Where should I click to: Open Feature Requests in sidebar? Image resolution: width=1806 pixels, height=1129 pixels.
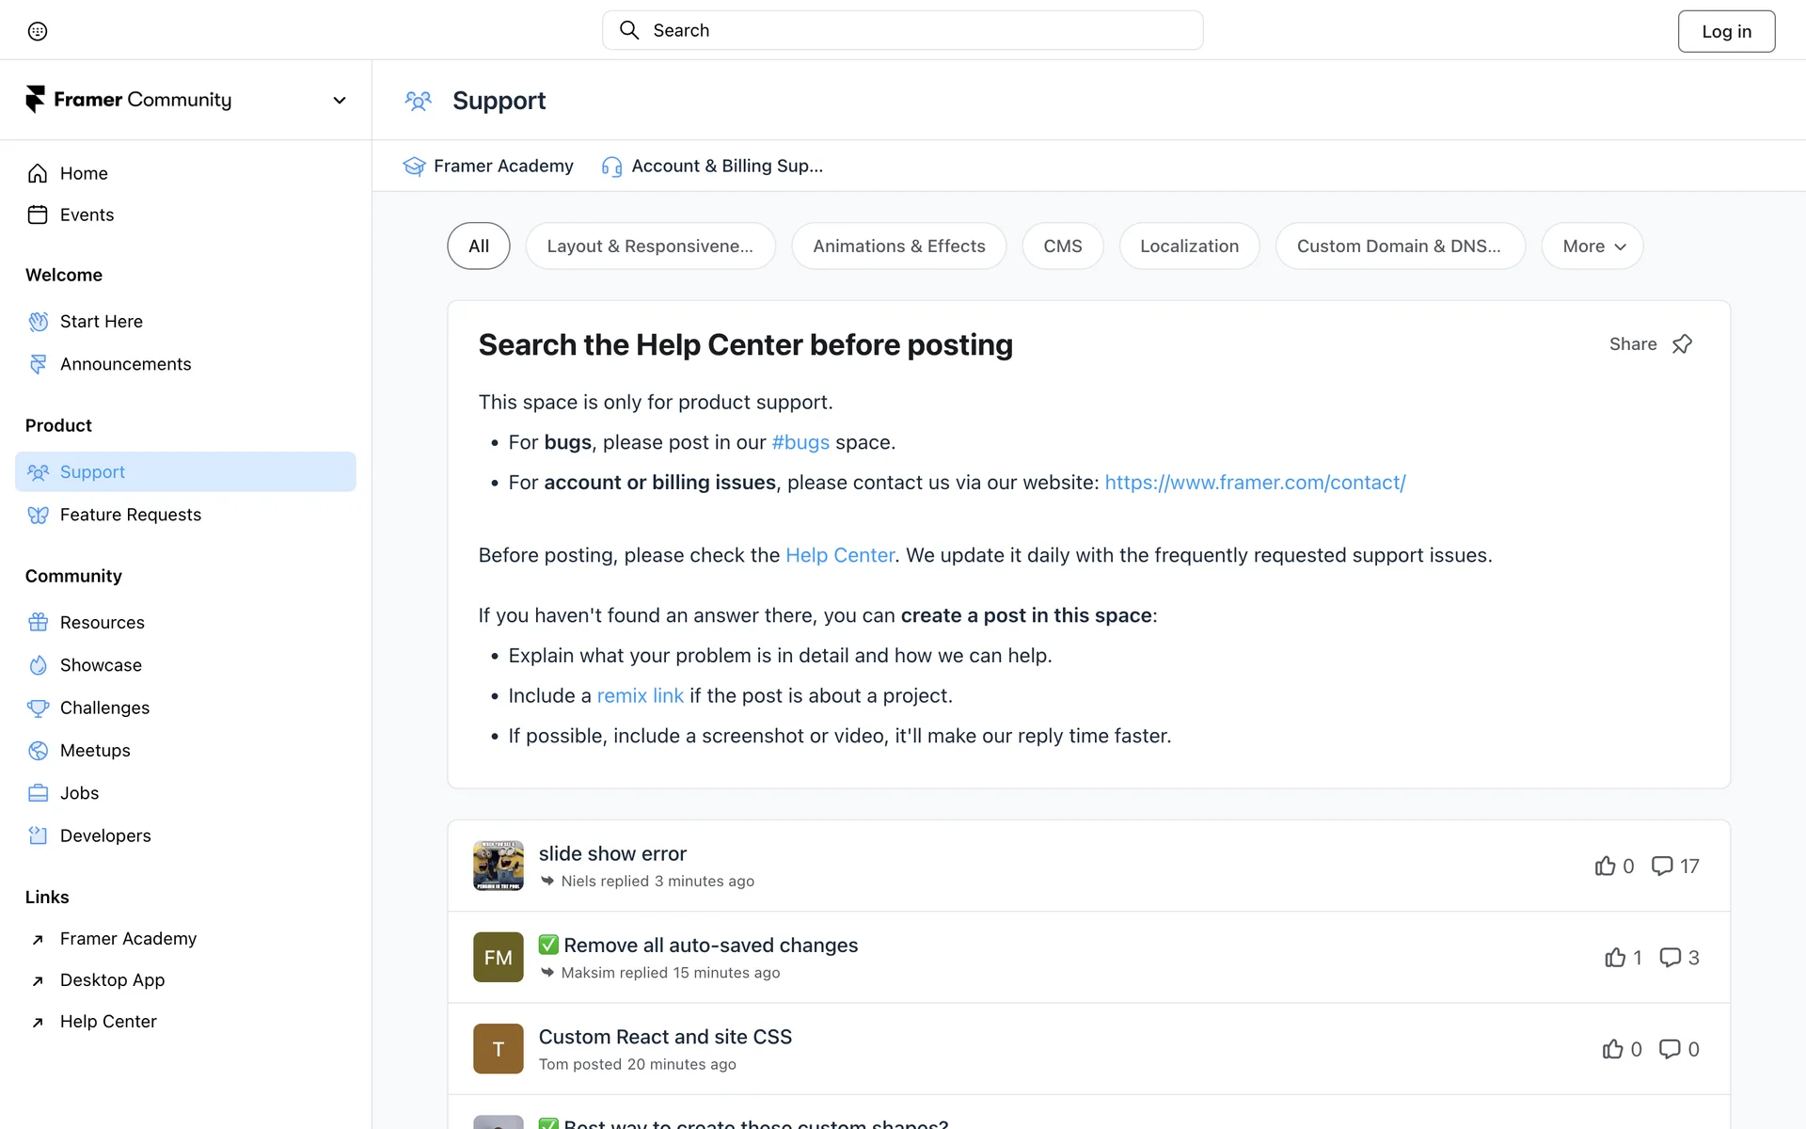(x=131, y=515)
